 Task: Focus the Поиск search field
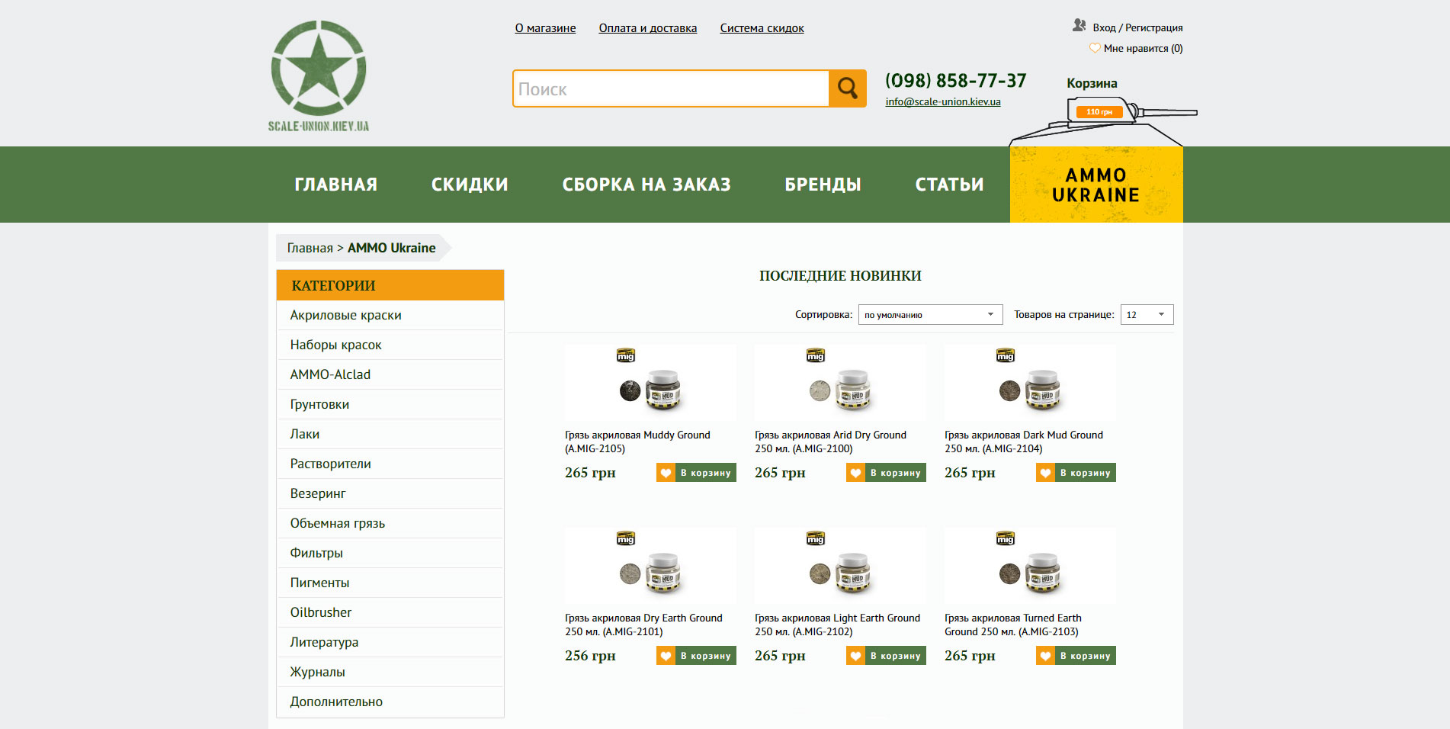pyautogui.click(x=671, y=88)
